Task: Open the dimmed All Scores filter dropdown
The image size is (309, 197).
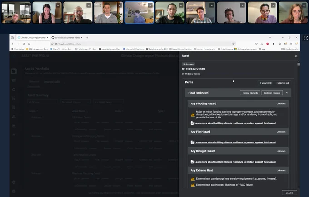Action: point(42,102)
